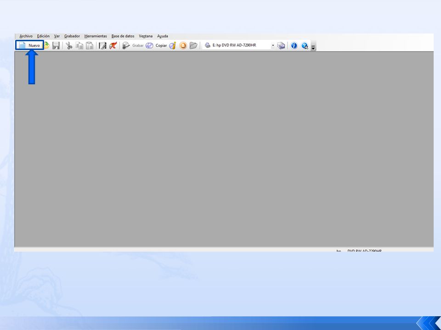
Task: Open the Ayuda menu
Action: 163,36
